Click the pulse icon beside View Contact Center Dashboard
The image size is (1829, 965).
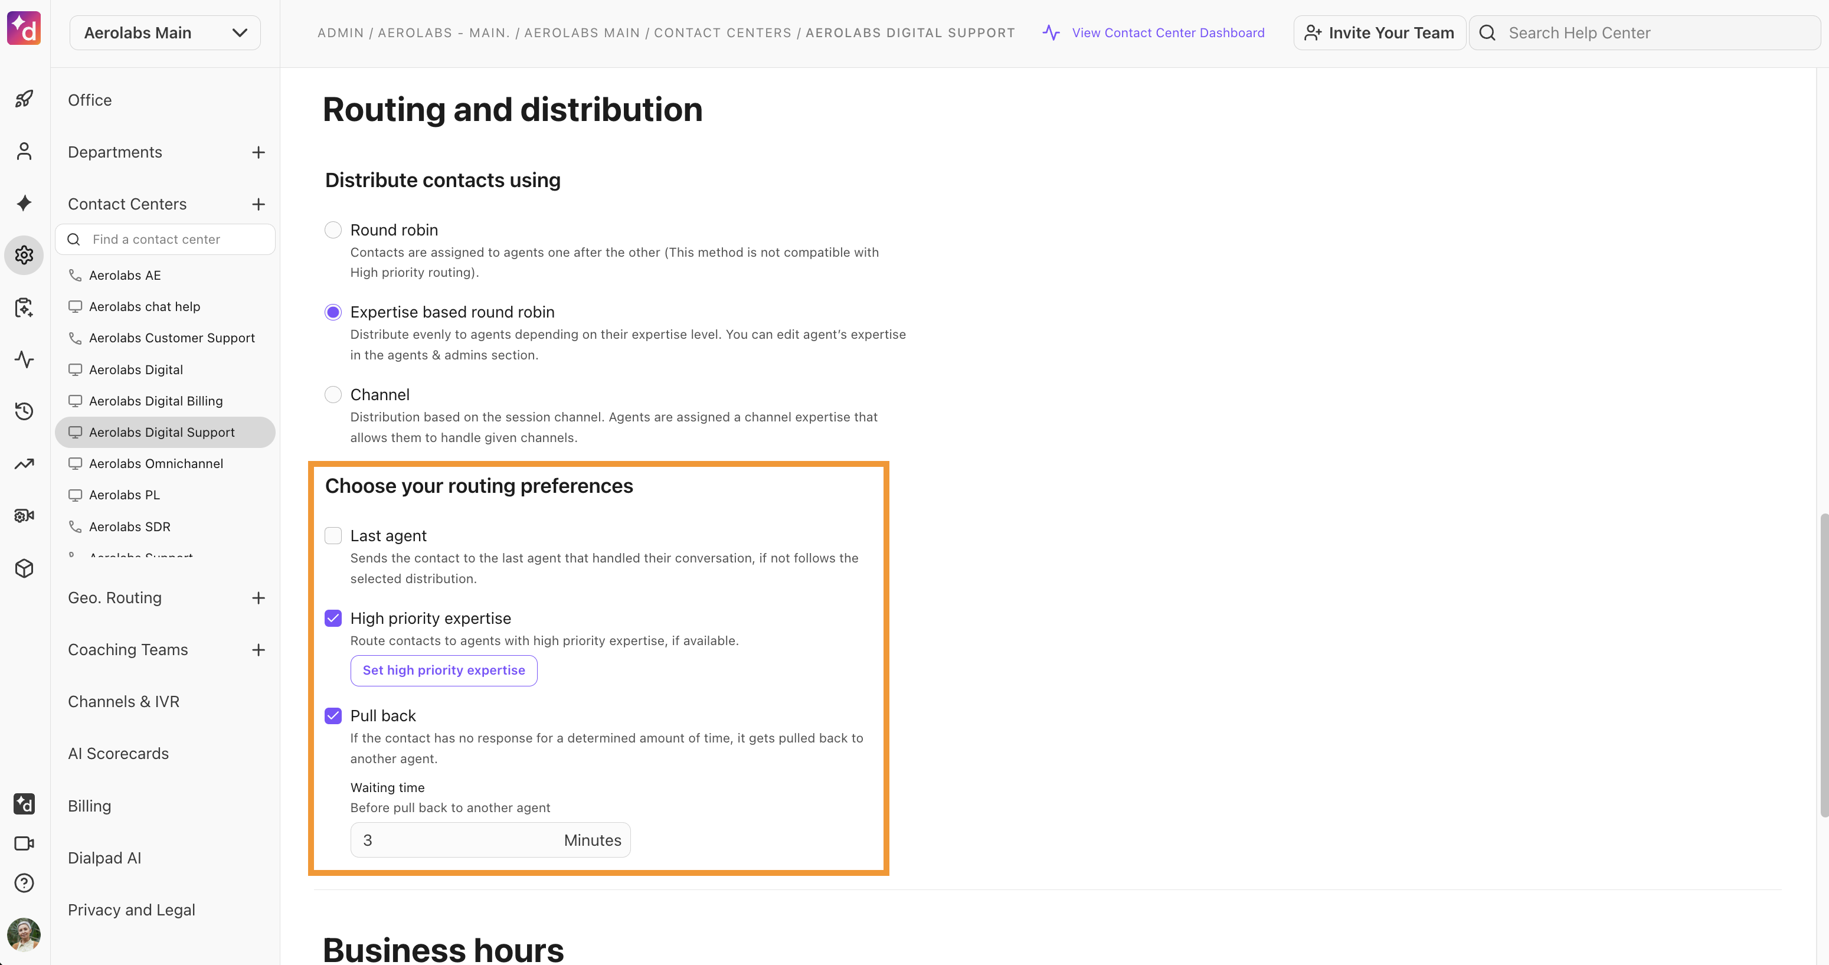click(x=1052, y=32)
